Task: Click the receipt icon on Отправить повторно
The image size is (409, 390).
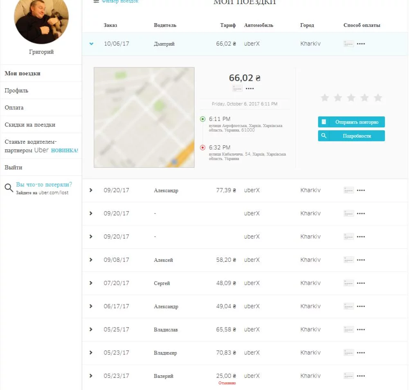Action: [x=324, y=122]
